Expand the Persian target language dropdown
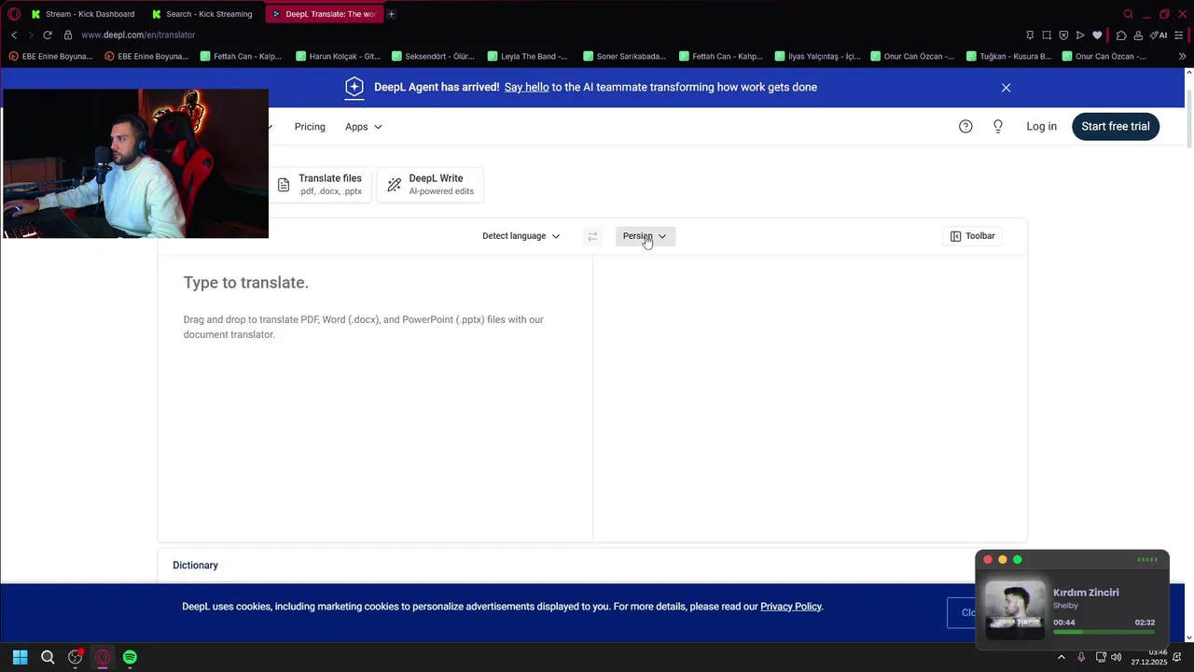The image size is (1194, 672). [645, 236]
